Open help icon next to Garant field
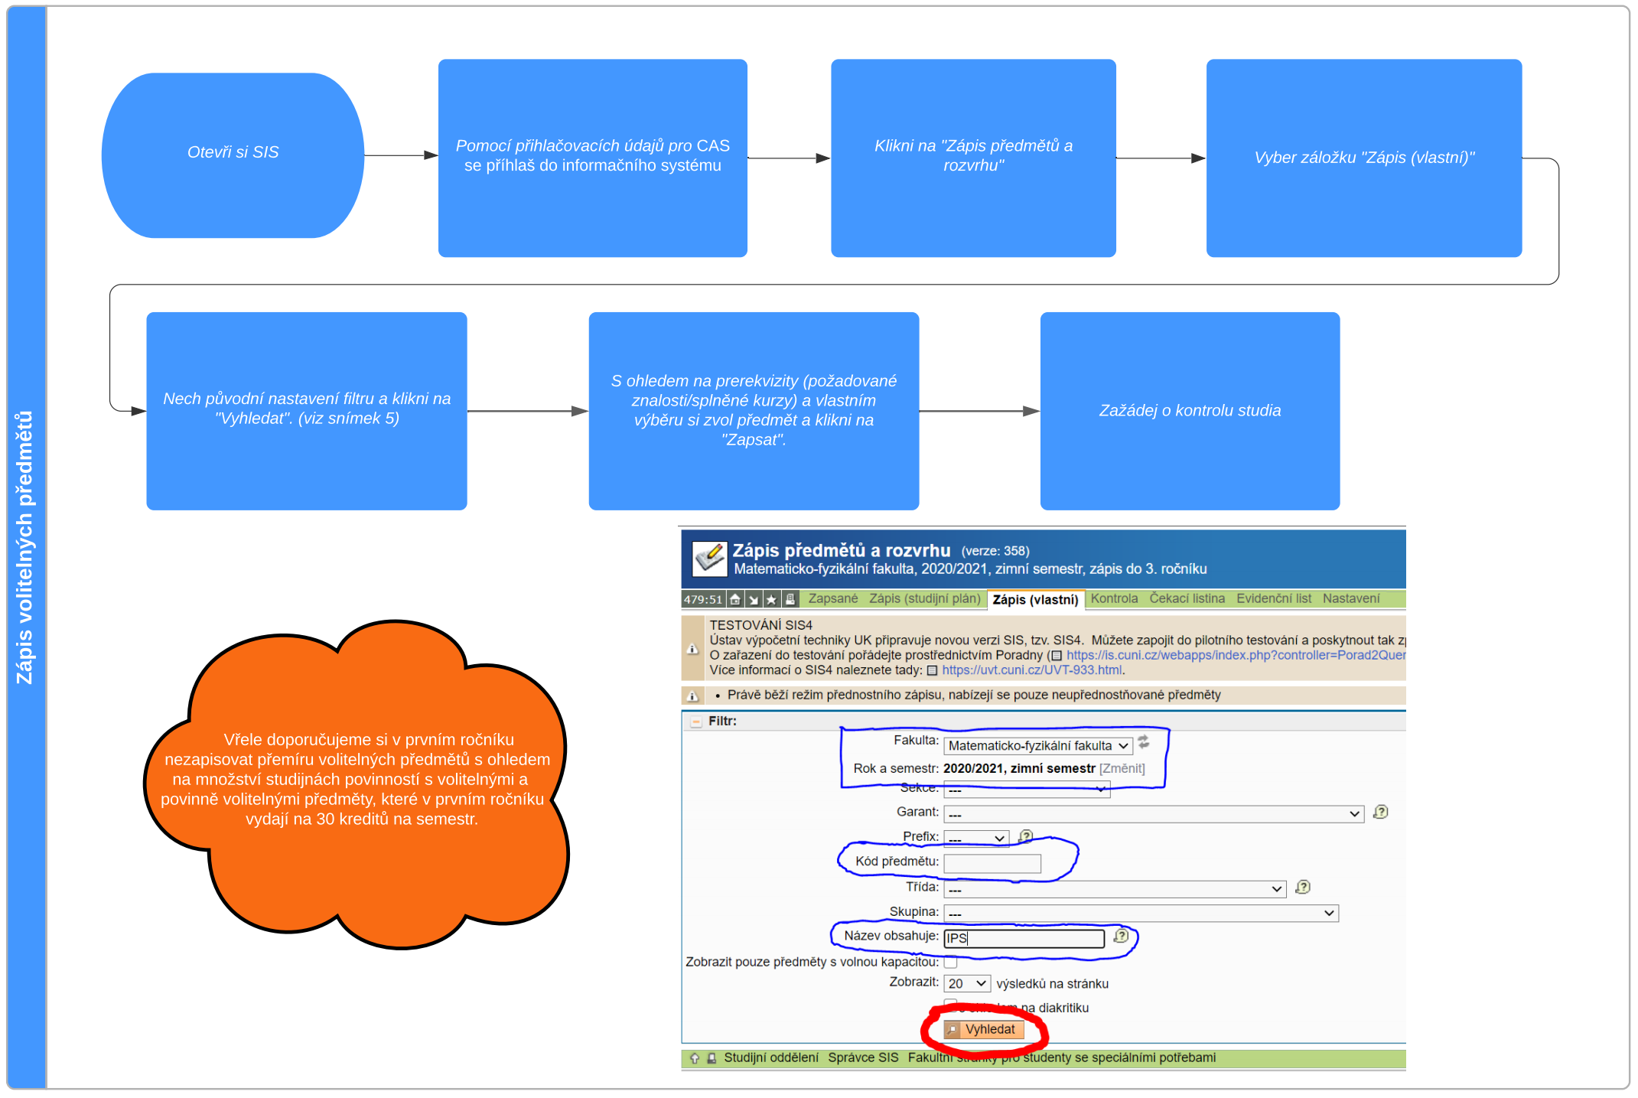This screenshot has height=1098, width=1638. pos(1381,812)
